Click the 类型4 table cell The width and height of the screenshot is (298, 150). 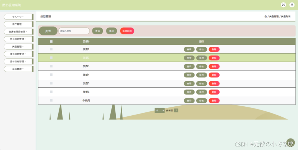tap(86, 75)
